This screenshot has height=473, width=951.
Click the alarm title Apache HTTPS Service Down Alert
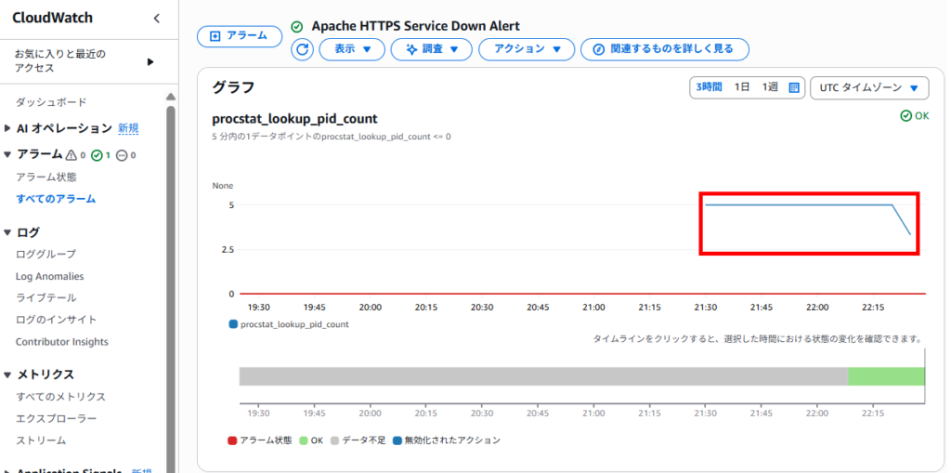pyautogui.click(x=415, y=26)
